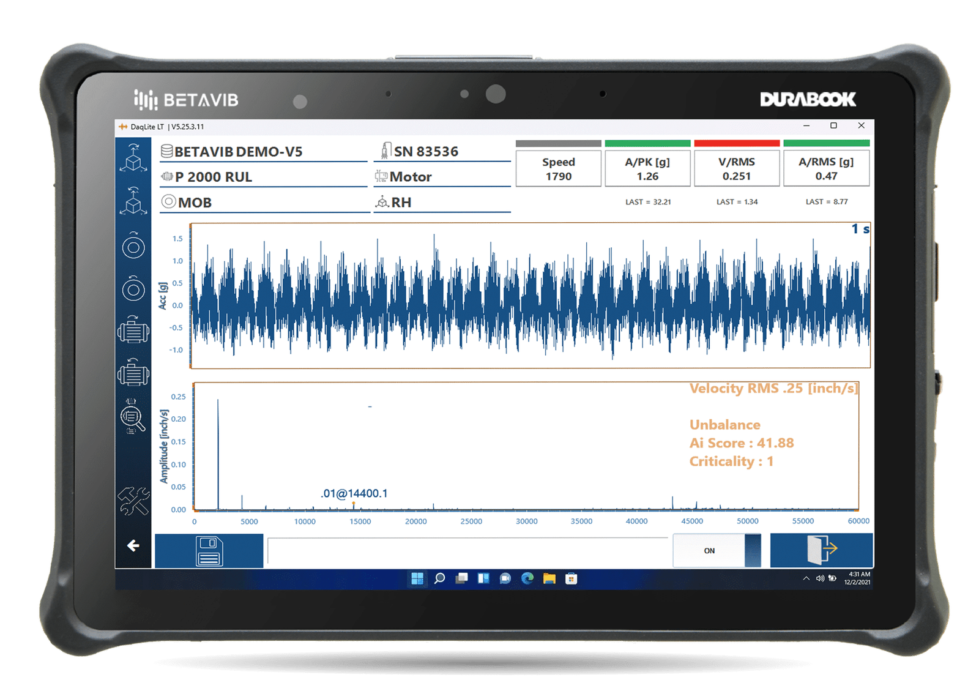This screenshot has height=680, width=979.
Task: Click the battery icon in system tray
Action: coord(832,578)
